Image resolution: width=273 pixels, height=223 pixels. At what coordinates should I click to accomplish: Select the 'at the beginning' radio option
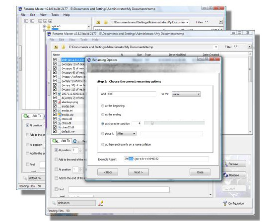pyautogui.click(x=103, y=106)
